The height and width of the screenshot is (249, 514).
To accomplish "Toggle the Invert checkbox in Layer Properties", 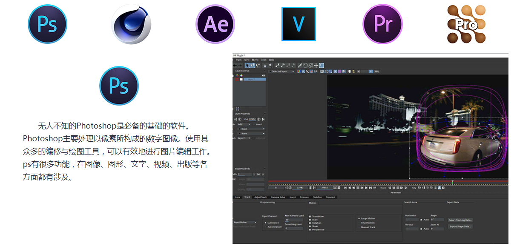I will tap(254, 124).
